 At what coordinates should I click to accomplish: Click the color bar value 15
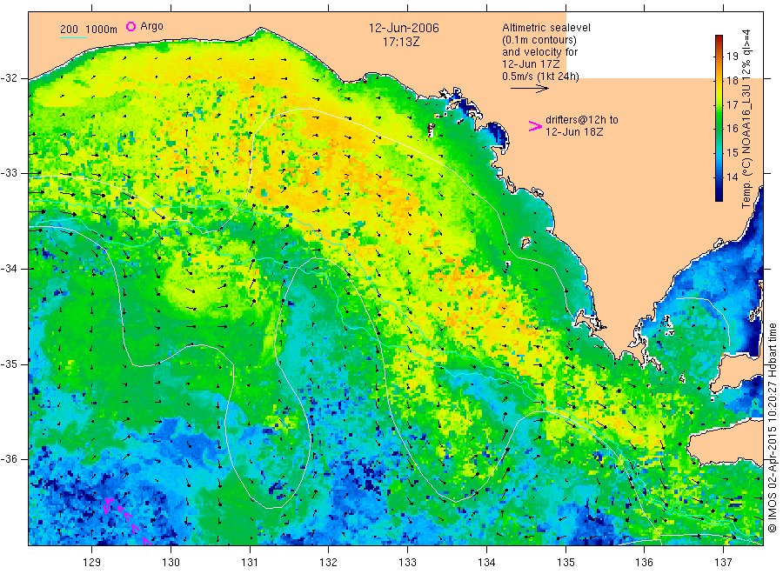(x=732, y=153)
